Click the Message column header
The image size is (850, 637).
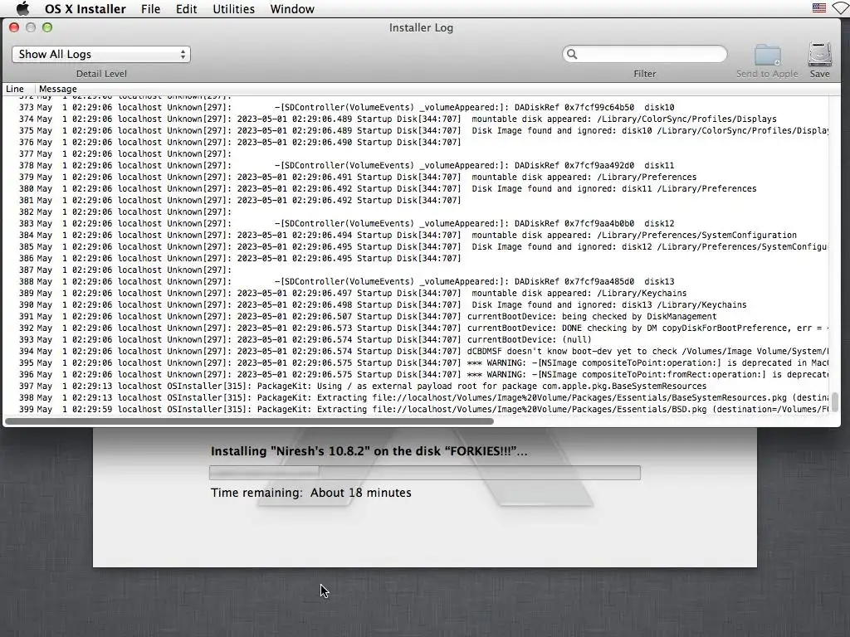tap(58, 89)
